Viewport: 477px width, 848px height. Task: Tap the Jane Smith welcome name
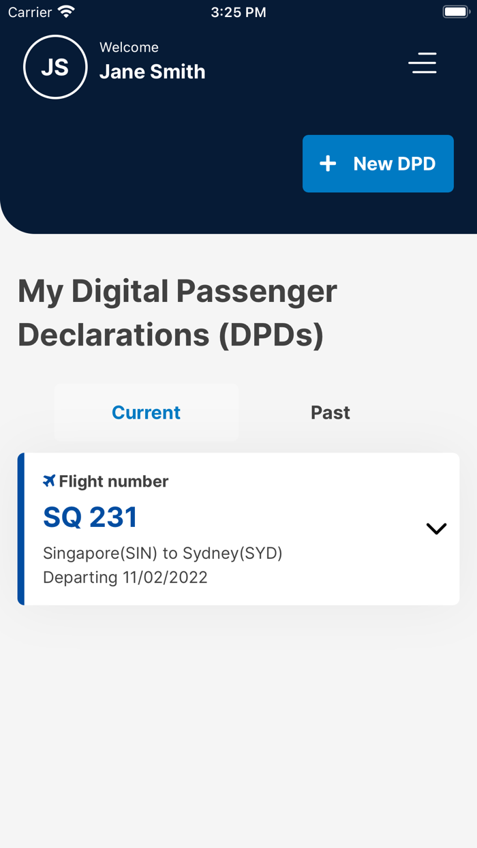(152, 72)
